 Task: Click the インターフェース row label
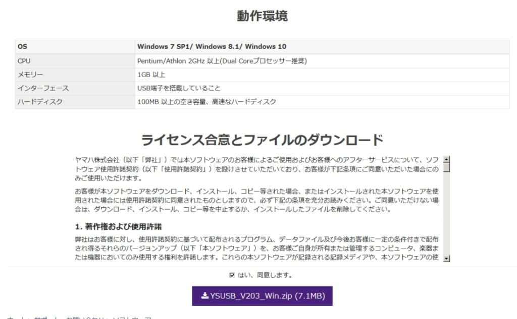coord(75,88)
